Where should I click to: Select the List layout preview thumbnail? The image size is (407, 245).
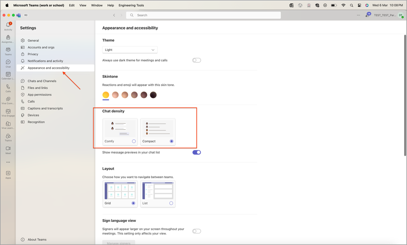pyautogui.click(x=158, y=191)
